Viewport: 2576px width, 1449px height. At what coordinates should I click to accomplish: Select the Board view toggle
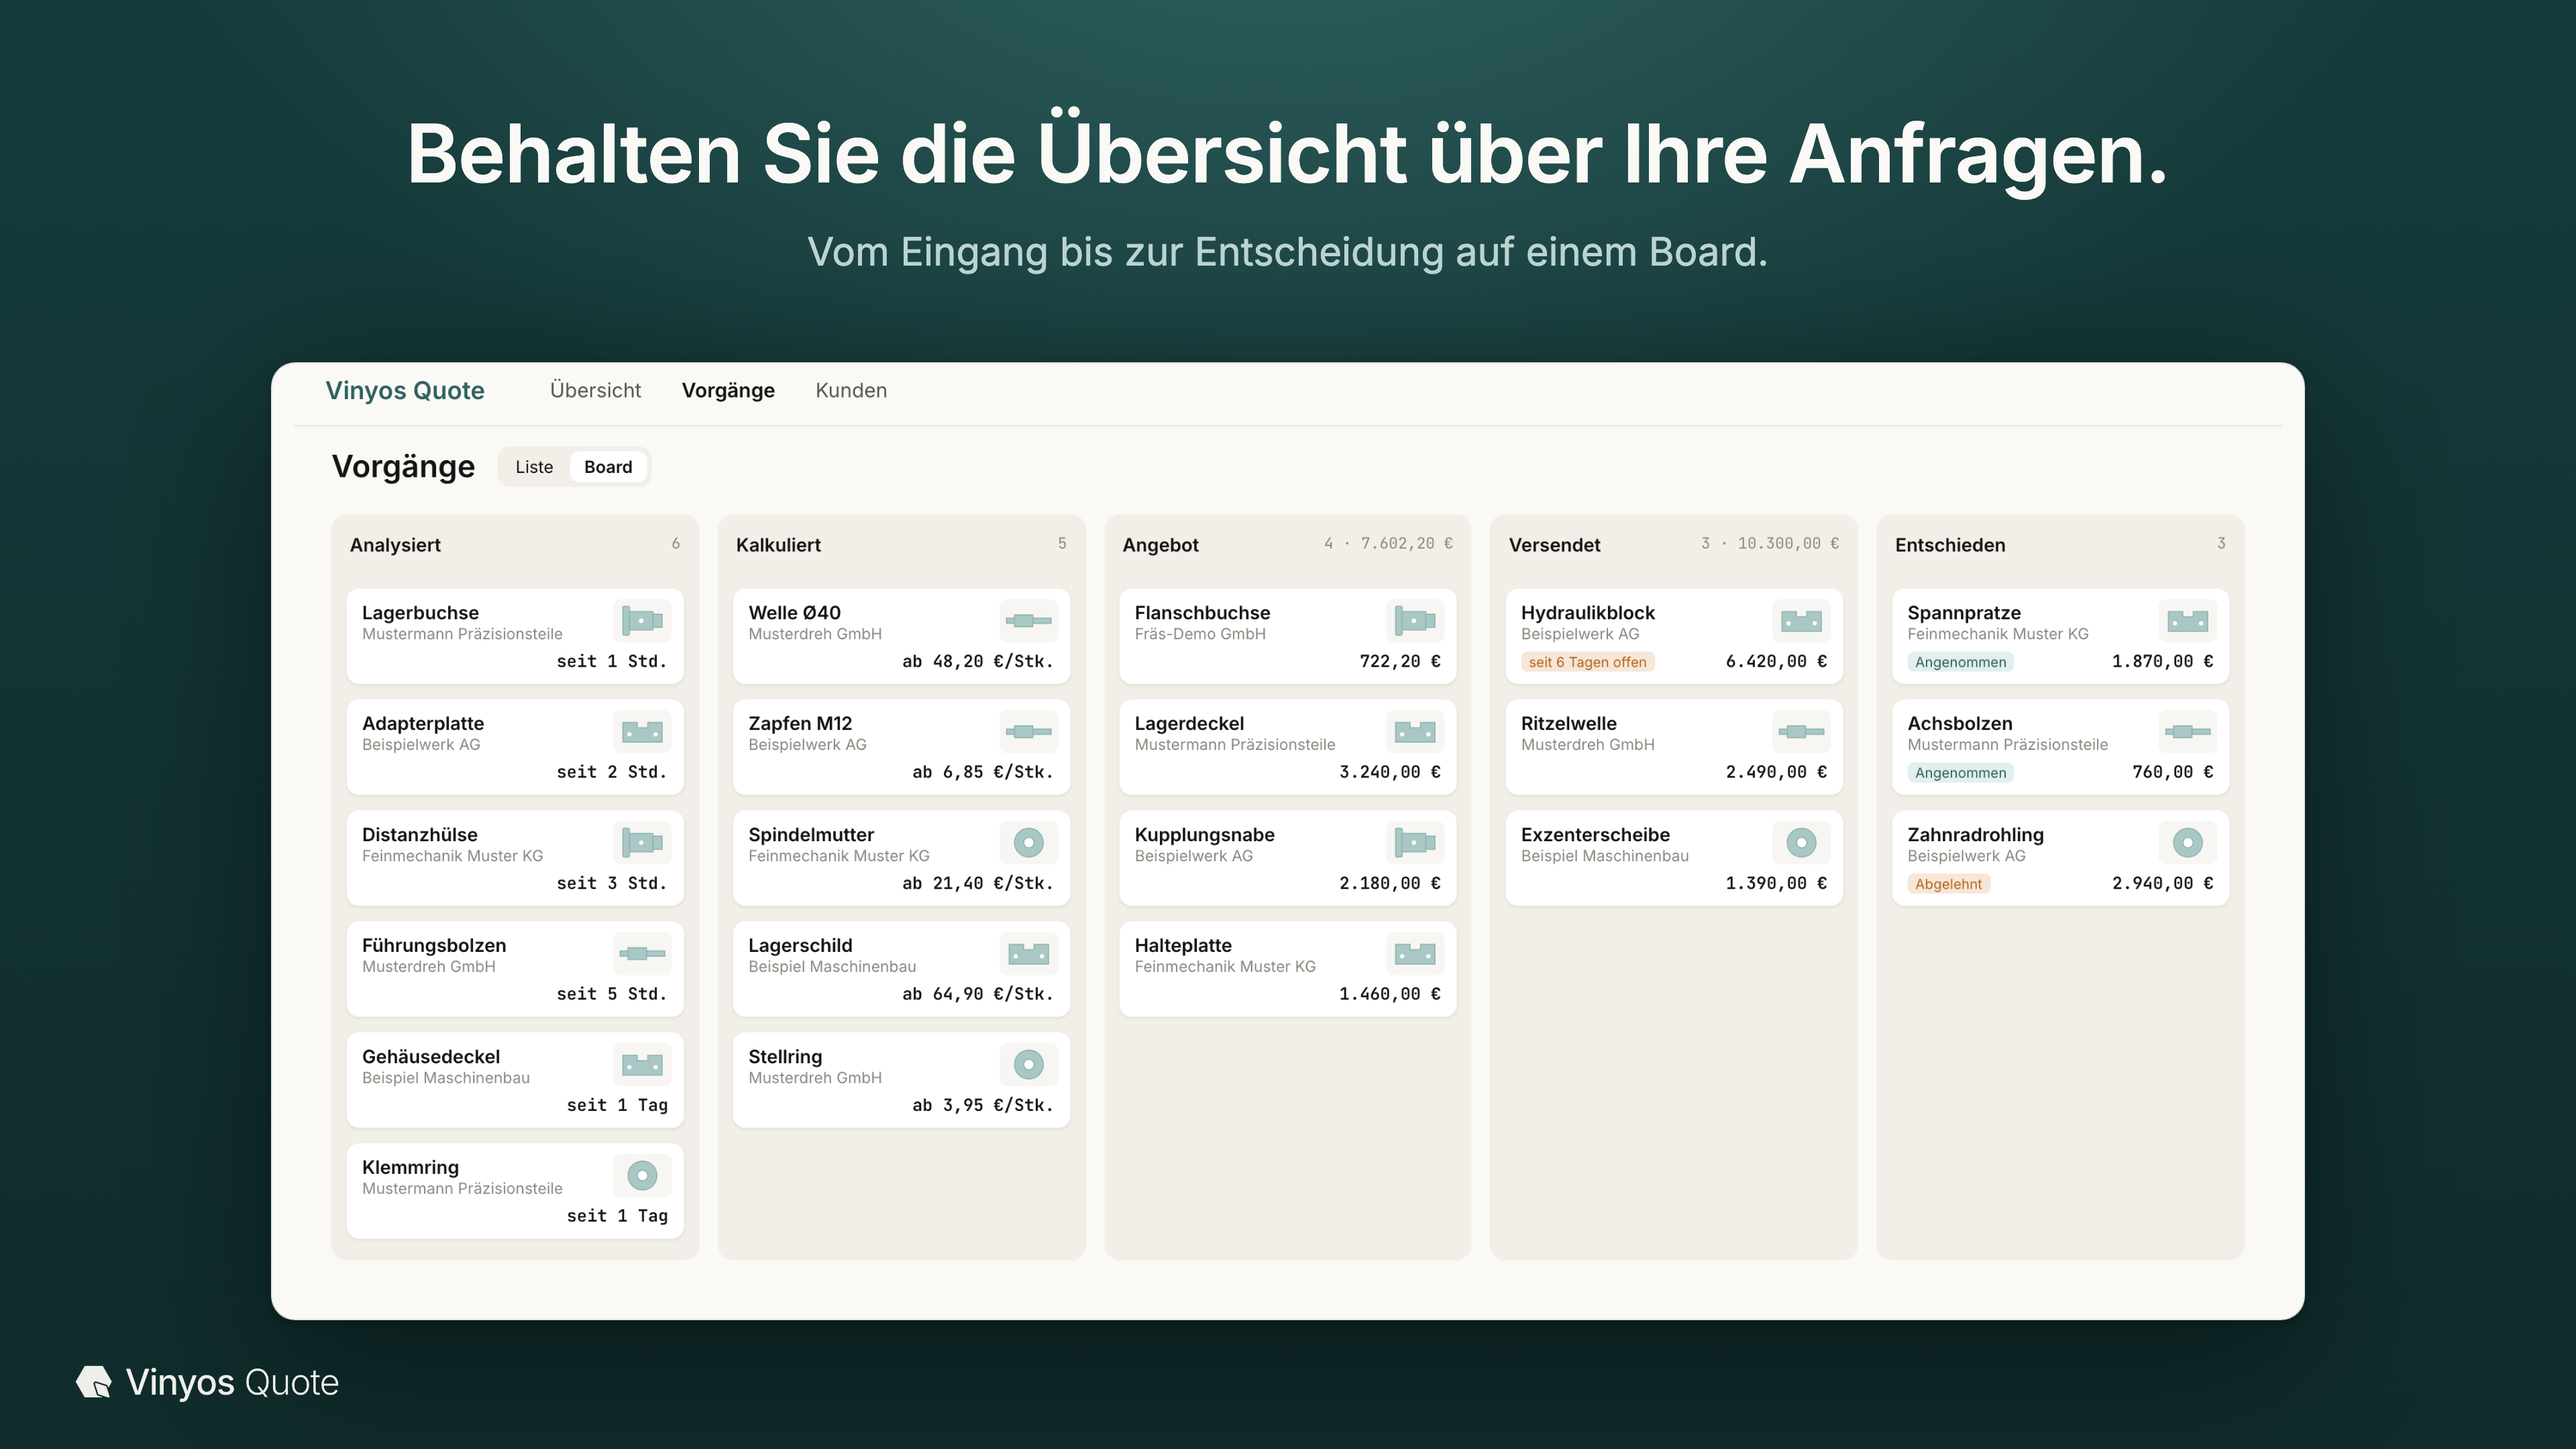click(x=608, y=467)
